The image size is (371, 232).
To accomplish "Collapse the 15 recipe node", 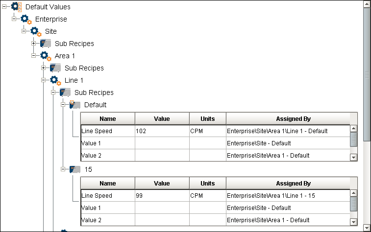I will click(x=63, y=169).
